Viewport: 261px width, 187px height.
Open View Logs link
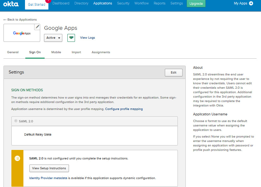click(88, 38)
